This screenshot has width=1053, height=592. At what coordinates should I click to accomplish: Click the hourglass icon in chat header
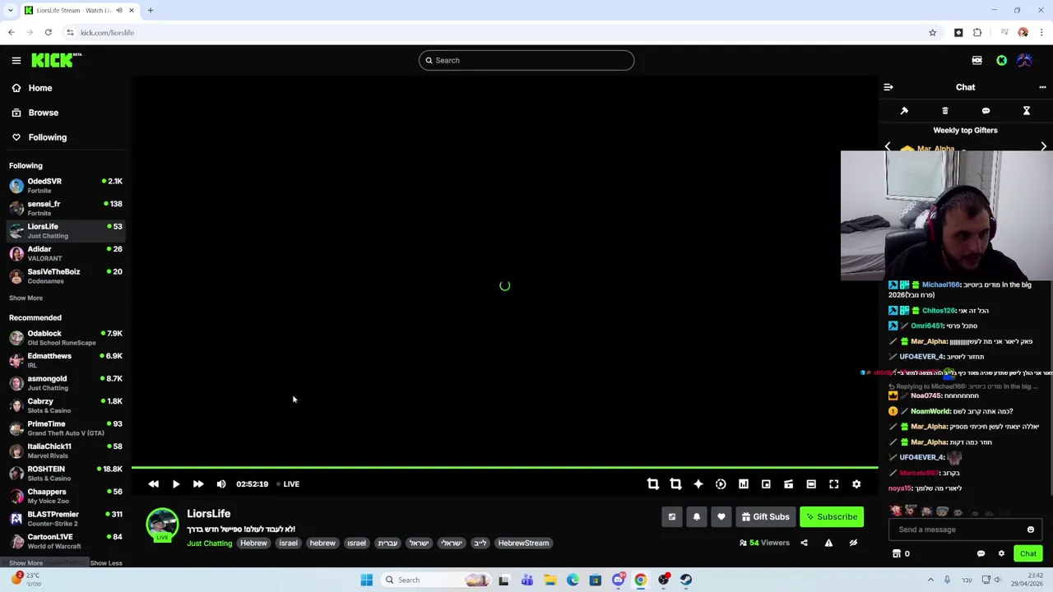pyautogui.click(x=1027, y=111)
